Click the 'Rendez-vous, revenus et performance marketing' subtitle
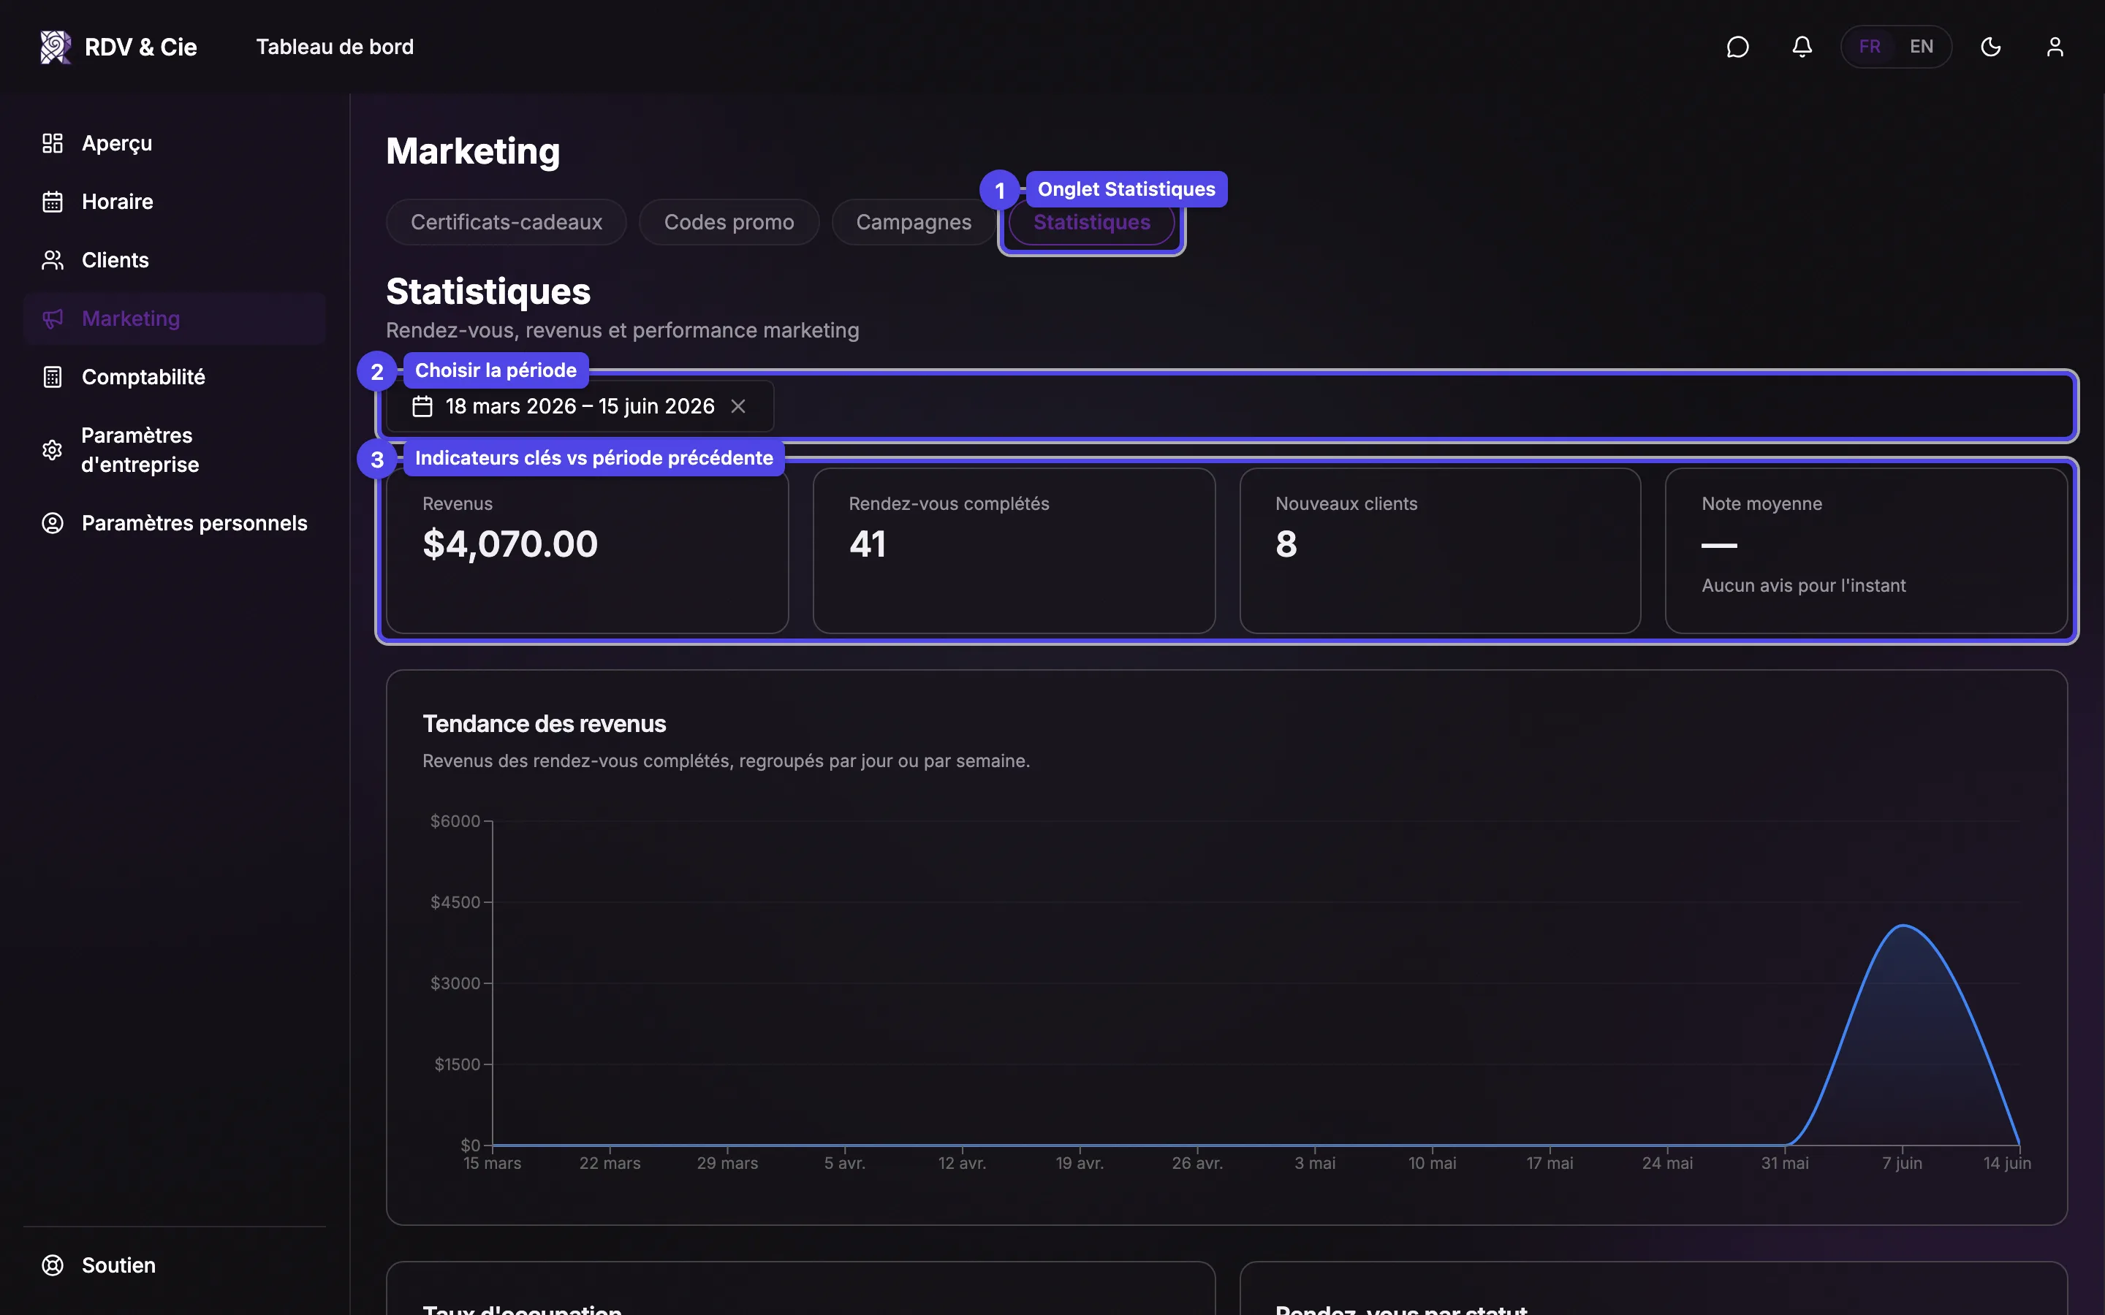The width and height of the screenshot is (2105, 1315). click(623, 330)
